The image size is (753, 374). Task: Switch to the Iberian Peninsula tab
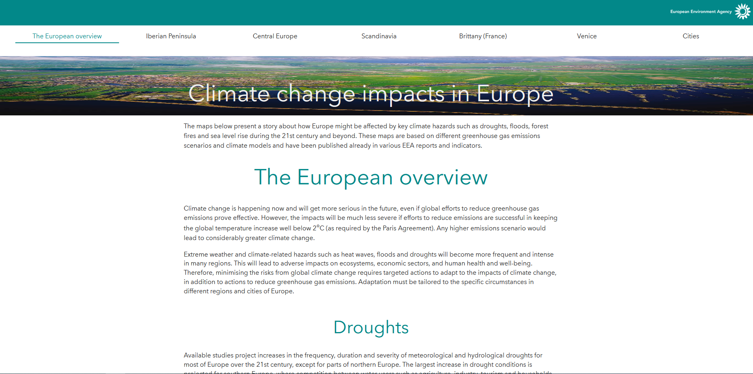[x=171, y=36]
